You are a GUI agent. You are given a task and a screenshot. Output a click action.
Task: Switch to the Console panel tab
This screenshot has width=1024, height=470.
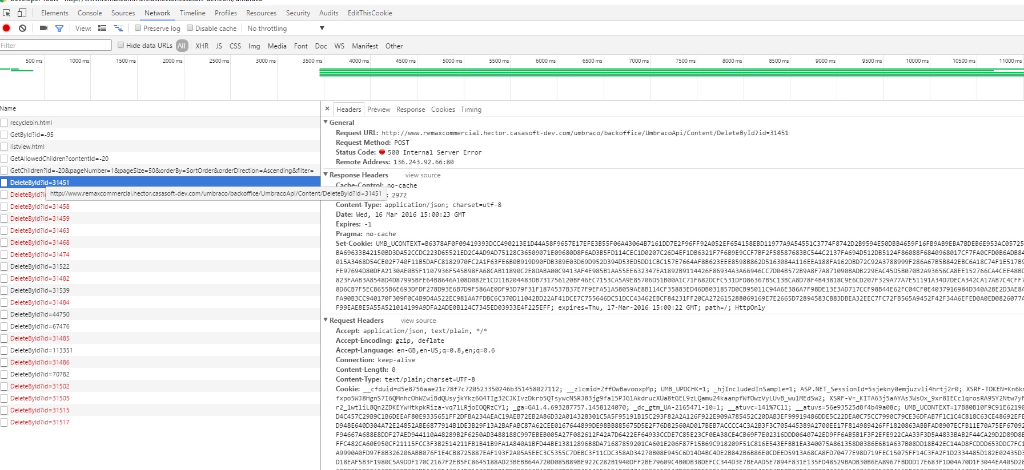pos(90,13)
